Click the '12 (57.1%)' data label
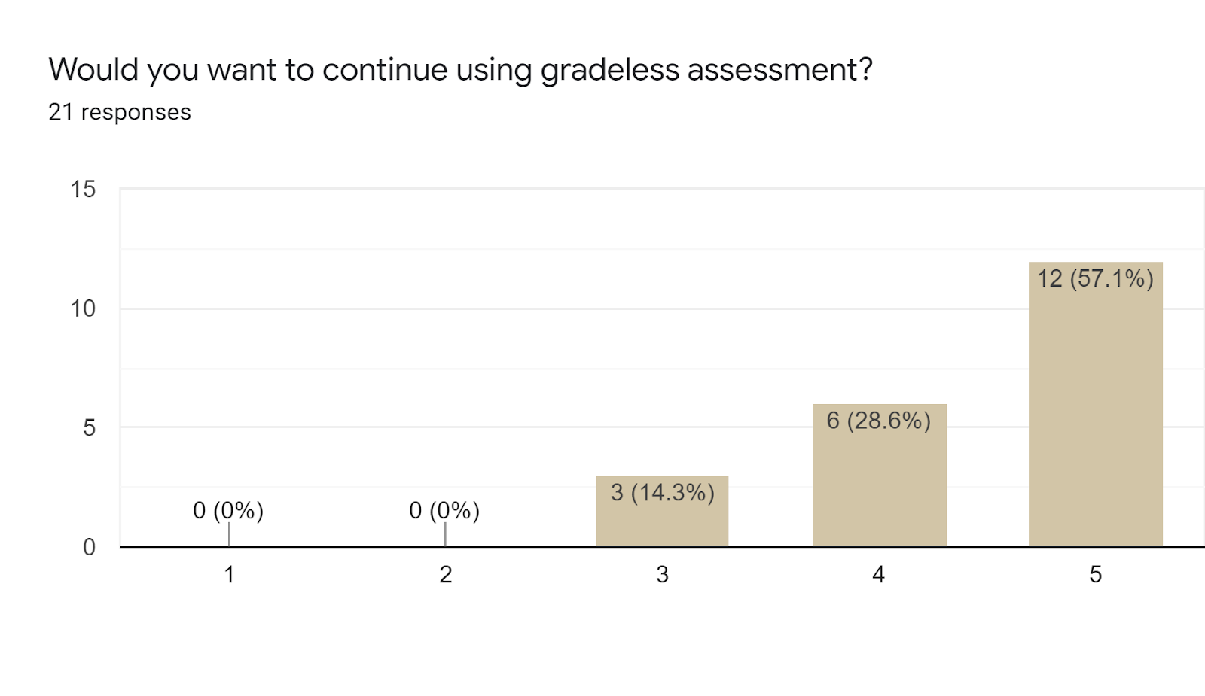1205x696 pixels. pyautogui.click(x=1095, y=279)
